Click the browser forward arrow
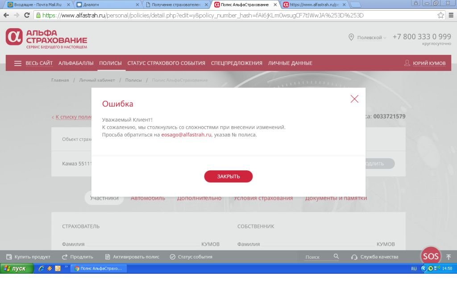Screen dimensions: 457x288 (17, 15)
